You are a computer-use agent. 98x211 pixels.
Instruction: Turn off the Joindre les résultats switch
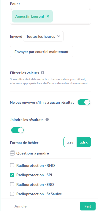[17, 130]
